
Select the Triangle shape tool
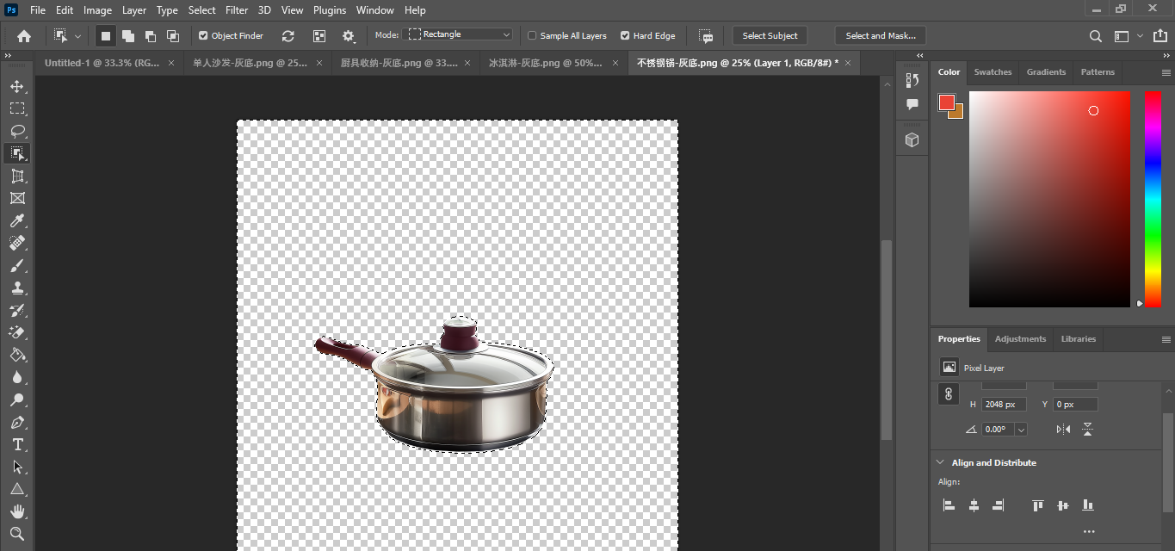click(17, 490)
